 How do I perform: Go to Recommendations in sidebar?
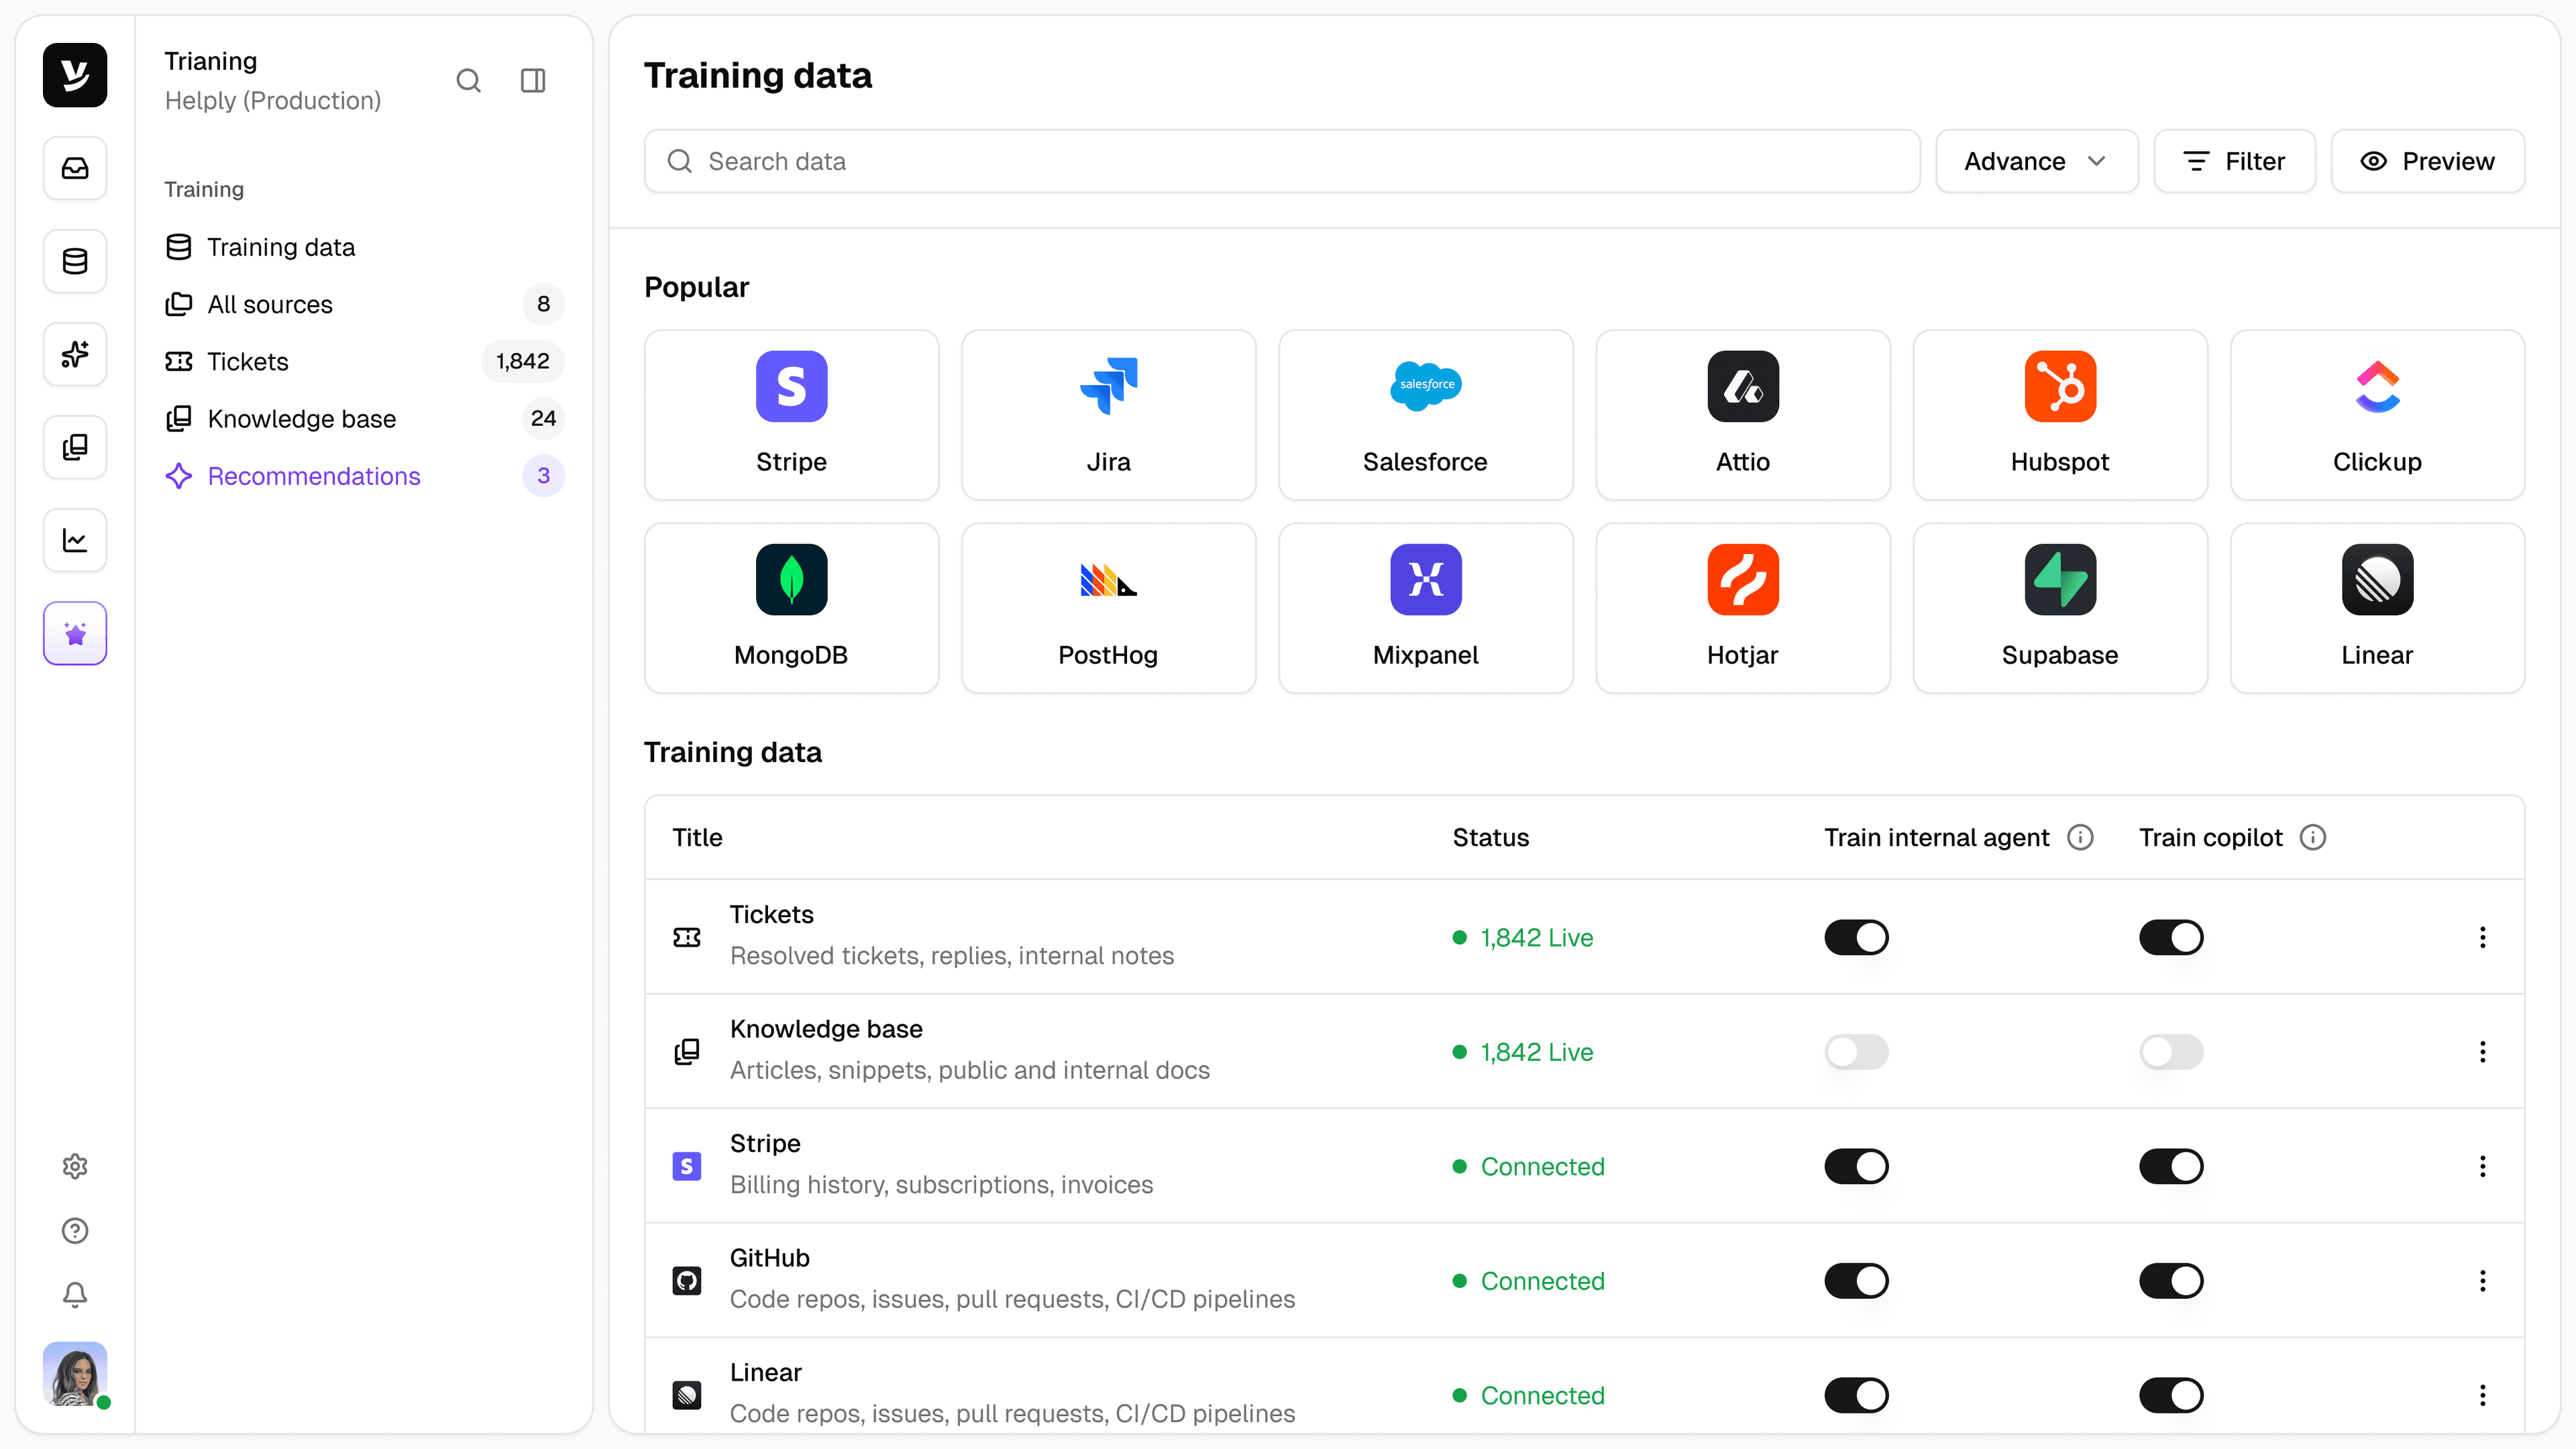click(x=364, y=476)
